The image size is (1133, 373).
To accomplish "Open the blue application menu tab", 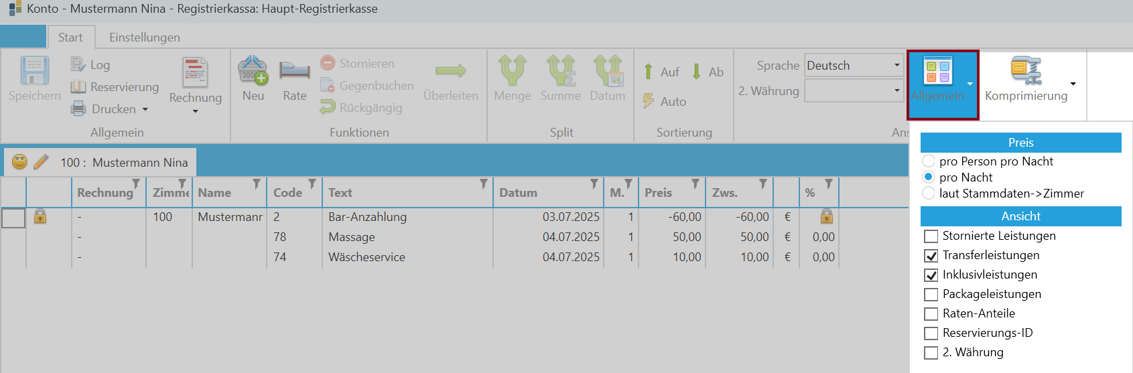I will (23, 36).
